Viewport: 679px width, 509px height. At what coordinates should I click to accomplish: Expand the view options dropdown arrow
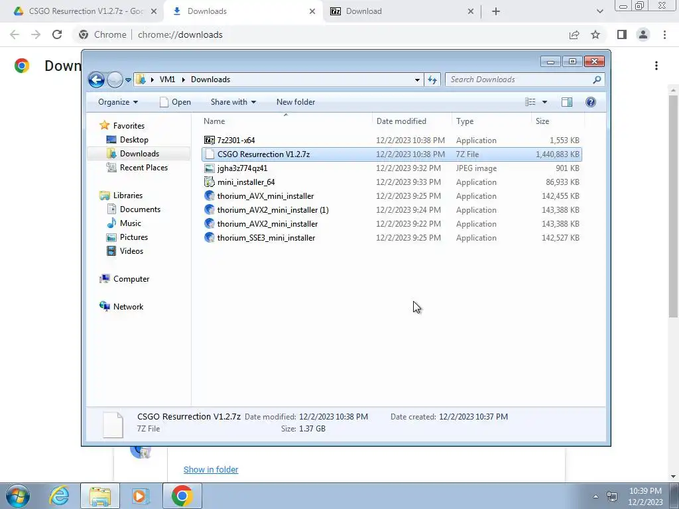tap(545, 102)
